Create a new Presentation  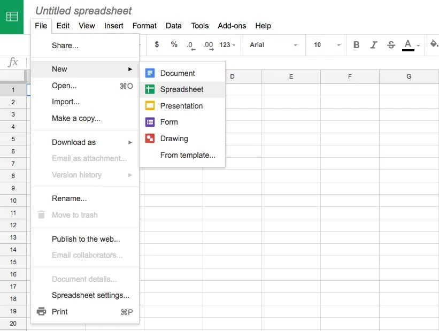pos(182,106)
